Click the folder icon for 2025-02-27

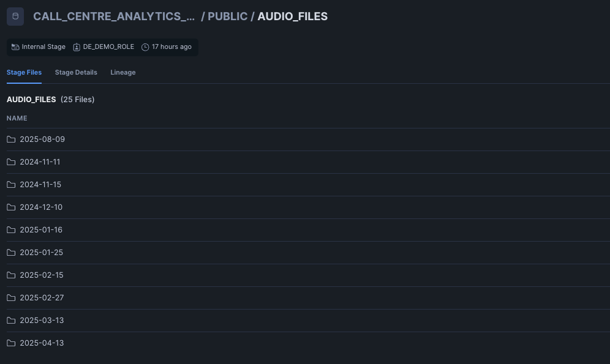coord(11,297)
